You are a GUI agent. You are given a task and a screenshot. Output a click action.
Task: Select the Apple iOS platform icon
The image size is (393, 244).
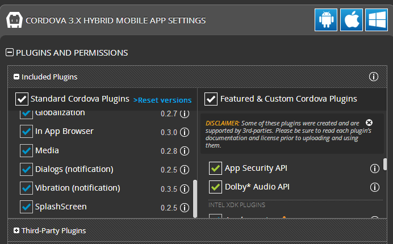coord(351,20)
